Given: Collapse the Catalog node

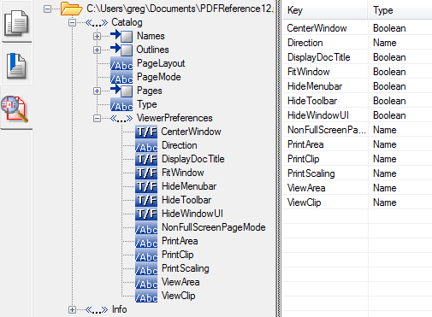Looking at the screenshot, I should [72, 22].
